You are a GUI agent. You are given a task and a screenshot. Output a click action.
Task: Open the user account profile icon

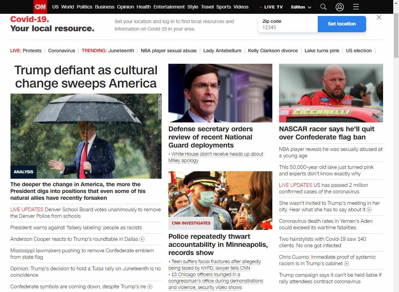coord(339,7)
